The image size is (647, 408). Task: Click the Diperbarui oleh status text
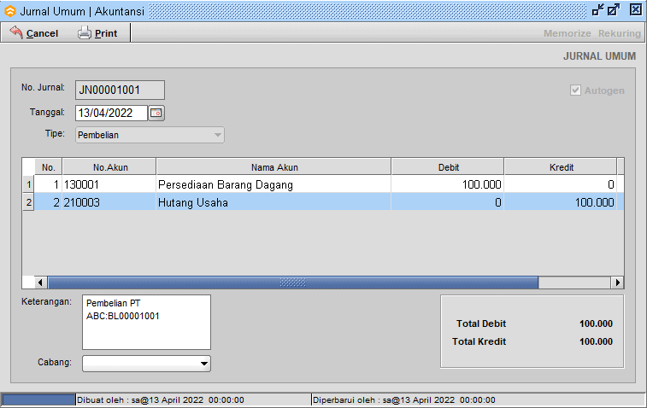pyautogui.click(x=404, y=399)
